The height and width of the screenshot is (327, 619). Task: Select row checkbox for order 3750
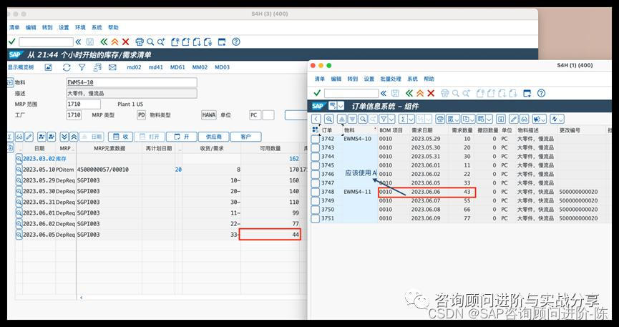click(315, 210)
